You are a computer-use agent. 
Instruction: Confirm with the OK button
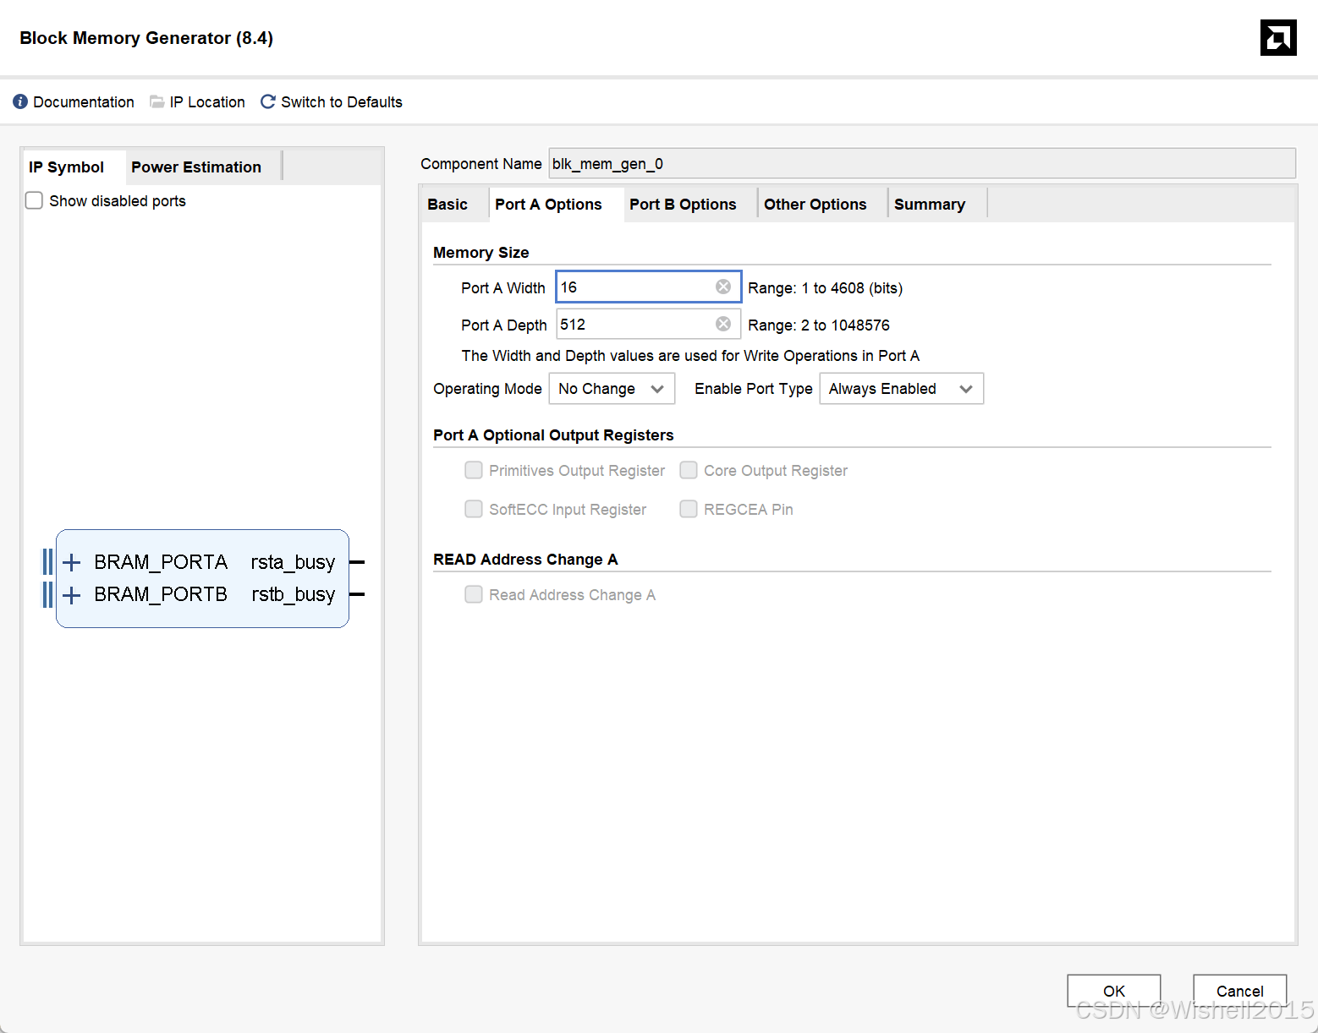click(x=1114, y=991)
